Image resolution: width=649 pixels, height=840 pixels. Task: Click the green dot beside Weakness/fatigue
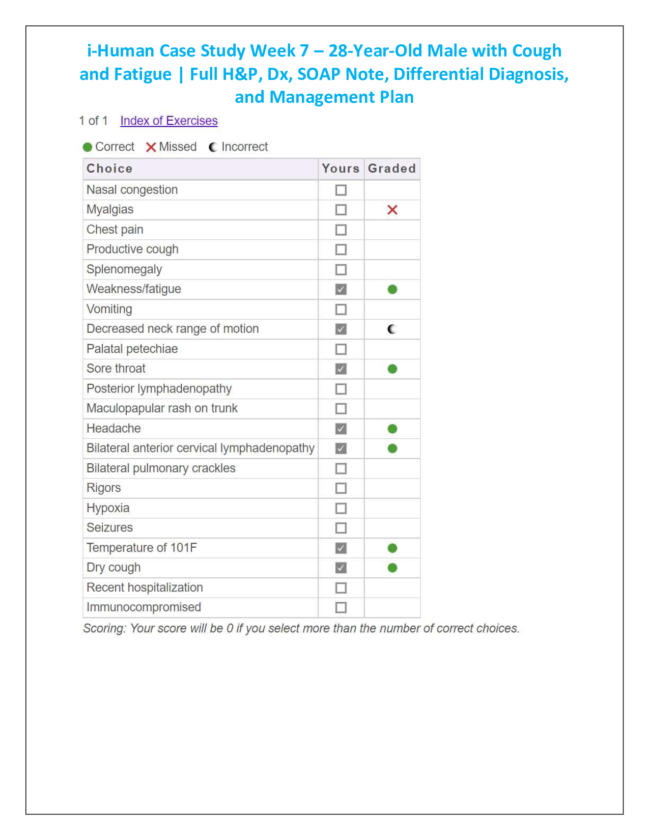(392, 289)
